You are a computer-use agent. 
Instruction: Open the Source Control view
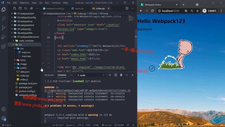coord(4,28)
